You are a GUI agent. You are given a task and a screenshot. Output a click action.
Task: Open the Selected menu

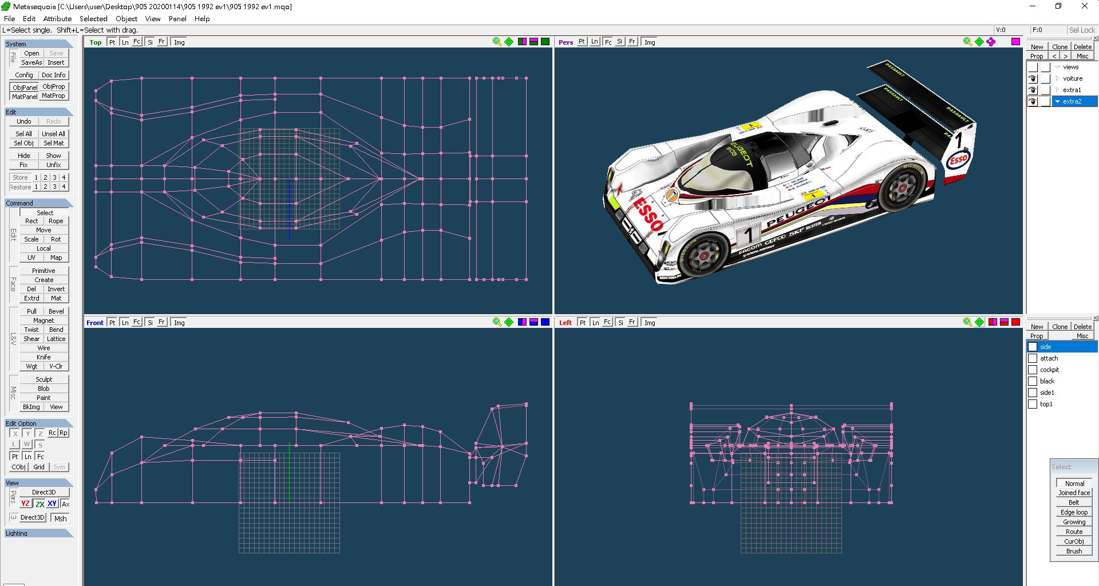click(x=93, y=18)
